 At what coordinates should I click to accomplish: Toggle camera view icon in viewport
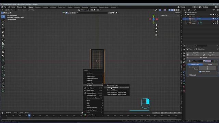tap(156, 31)
